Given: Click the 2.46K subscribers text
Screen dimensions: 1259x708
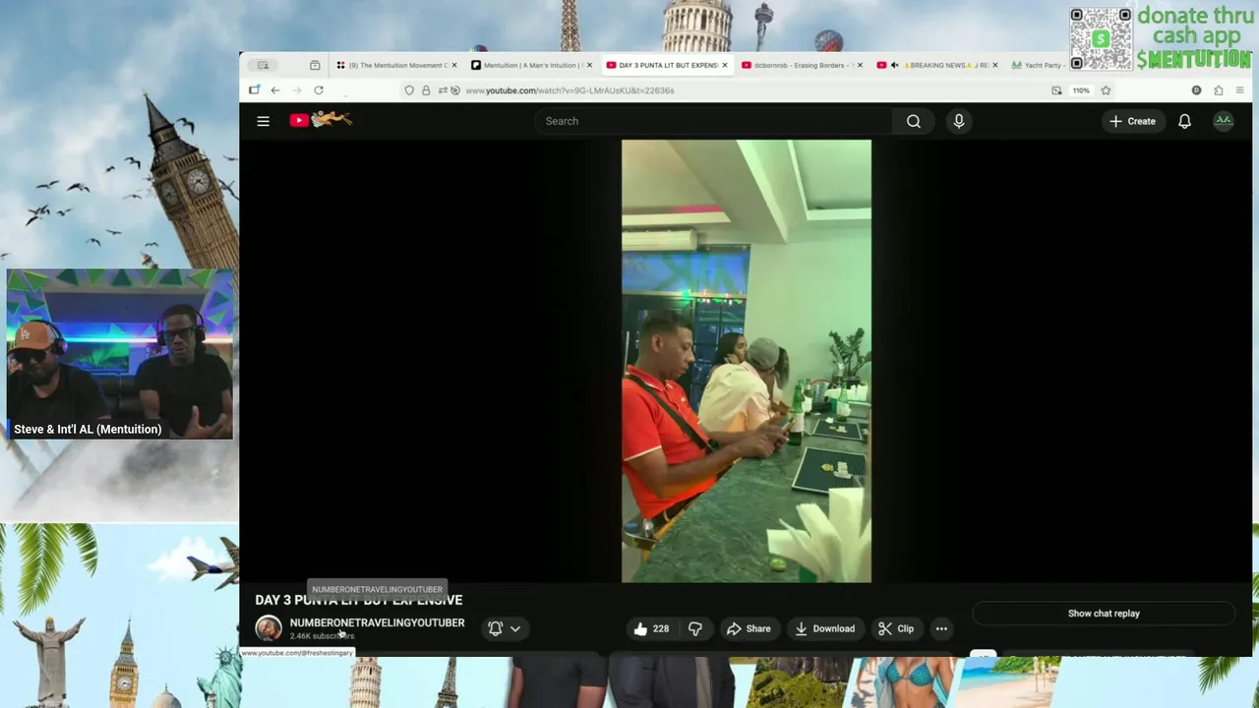Looking at the screenshot, I should click(322, 636).
